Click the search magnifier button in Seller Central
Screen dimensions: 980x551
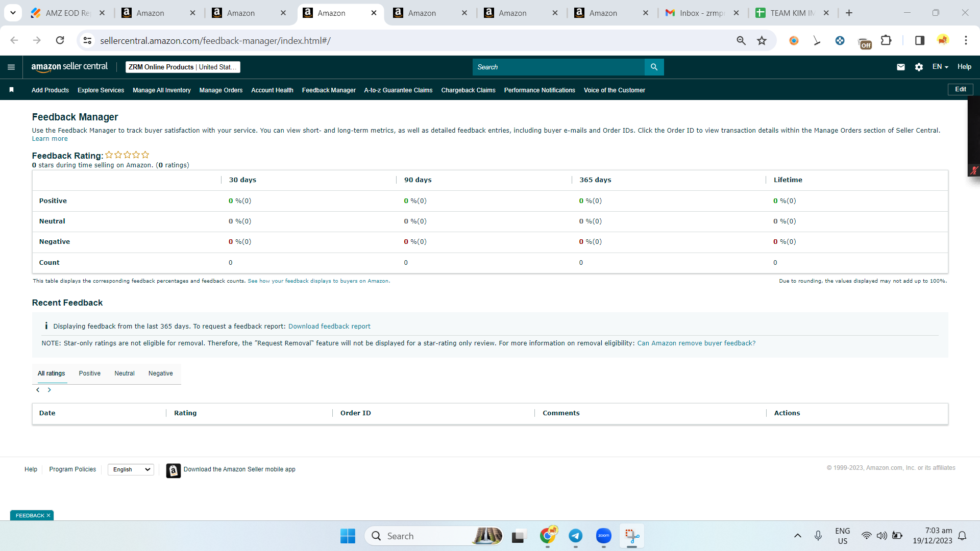[654, 67]
